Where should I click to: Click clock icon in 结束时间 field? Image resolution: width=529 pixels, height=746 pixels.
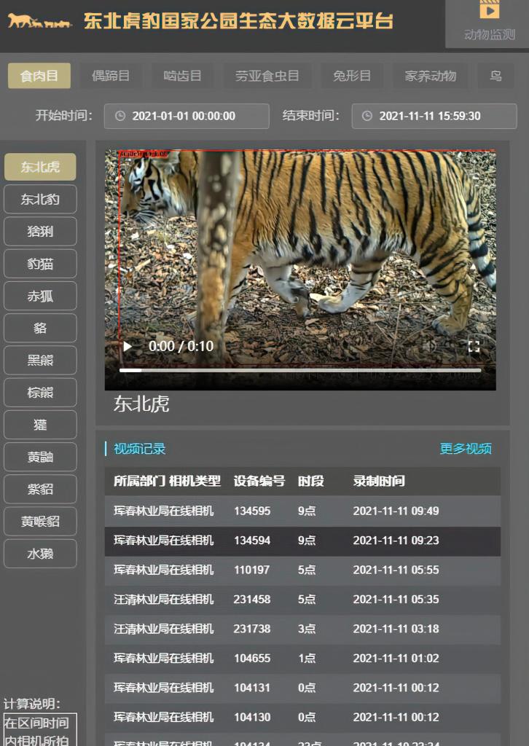tap(367, 116)
